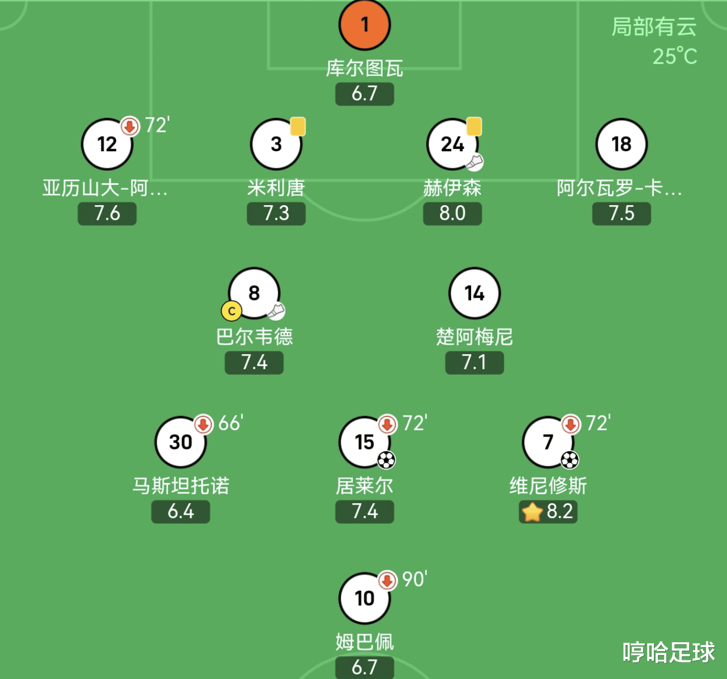Click goalkeeper 库尔图瓦's orange number 1 badge
The image size is (727, 679).
coord(365,24)
